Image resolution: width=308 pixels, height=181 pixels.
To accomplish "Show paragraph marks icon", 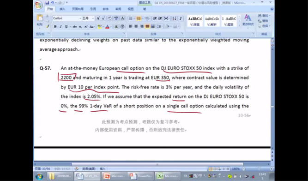I will click(x=181, y=18).
